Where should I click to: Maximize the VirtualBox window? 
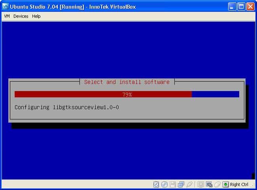[x=241, y=7]
